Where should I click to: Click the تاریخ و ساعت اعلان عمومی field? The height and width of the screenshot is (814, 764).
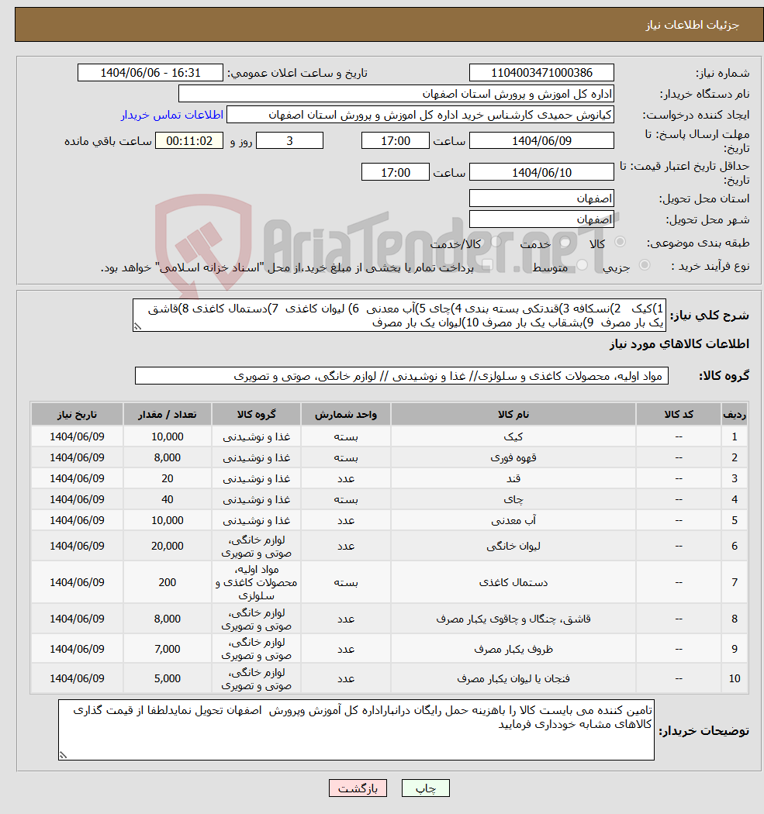coord(150,72)
